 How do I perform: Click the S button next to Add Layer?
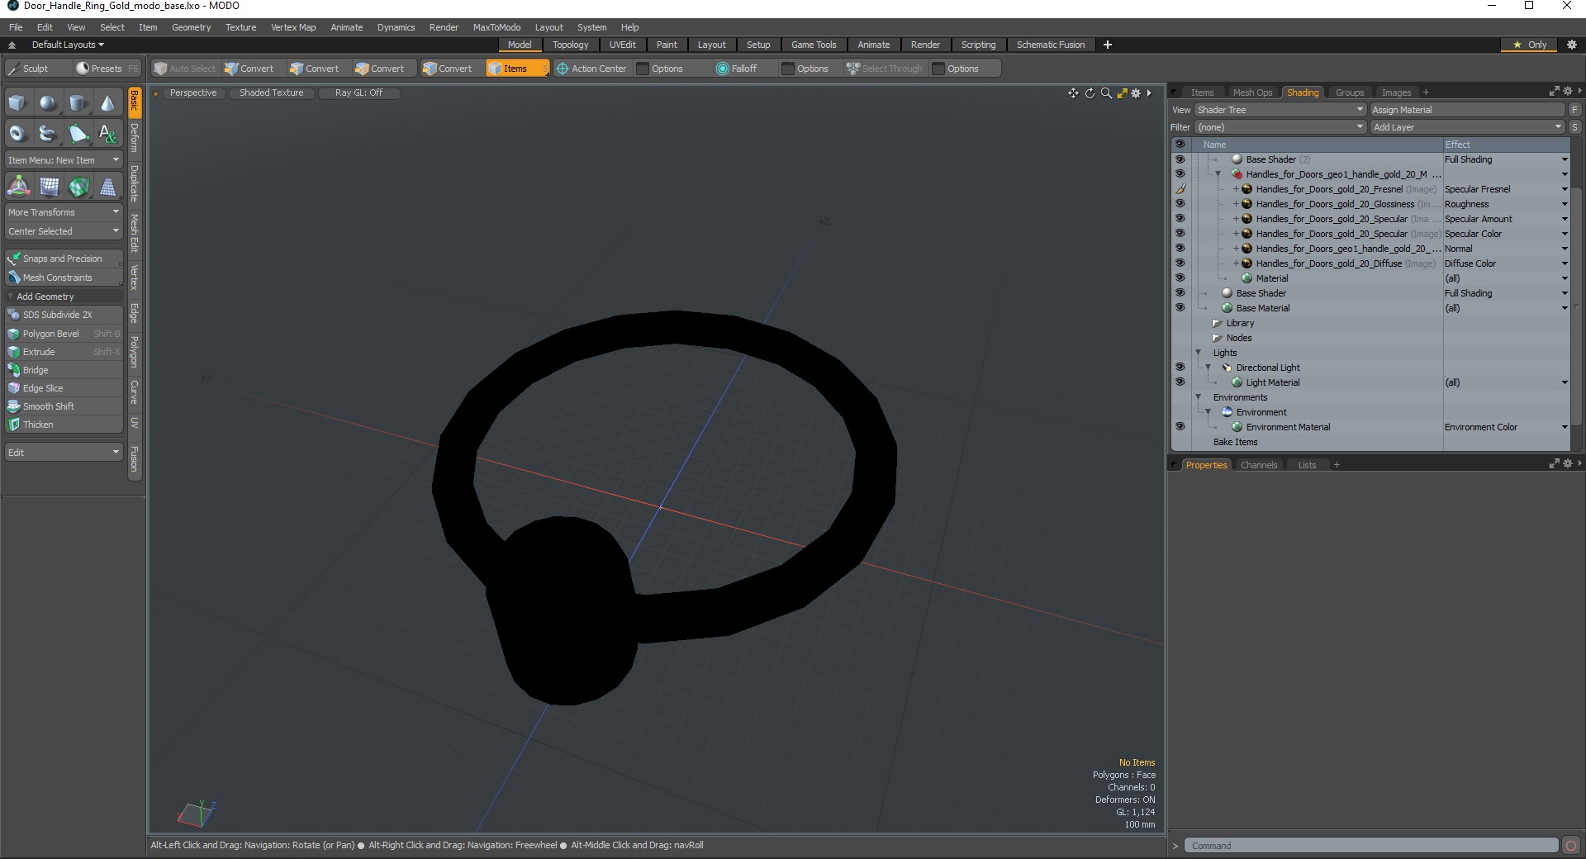pos(1574,127)
